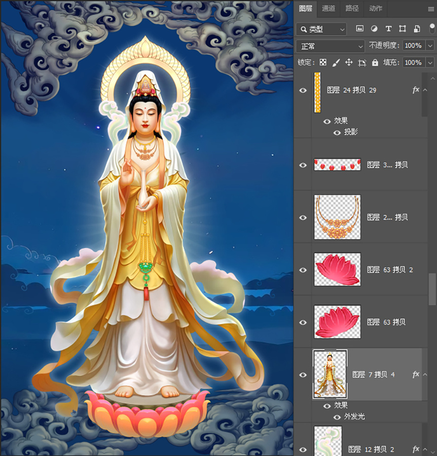Select layer name 图层 7 拷贝 4

tap(374, 374)
